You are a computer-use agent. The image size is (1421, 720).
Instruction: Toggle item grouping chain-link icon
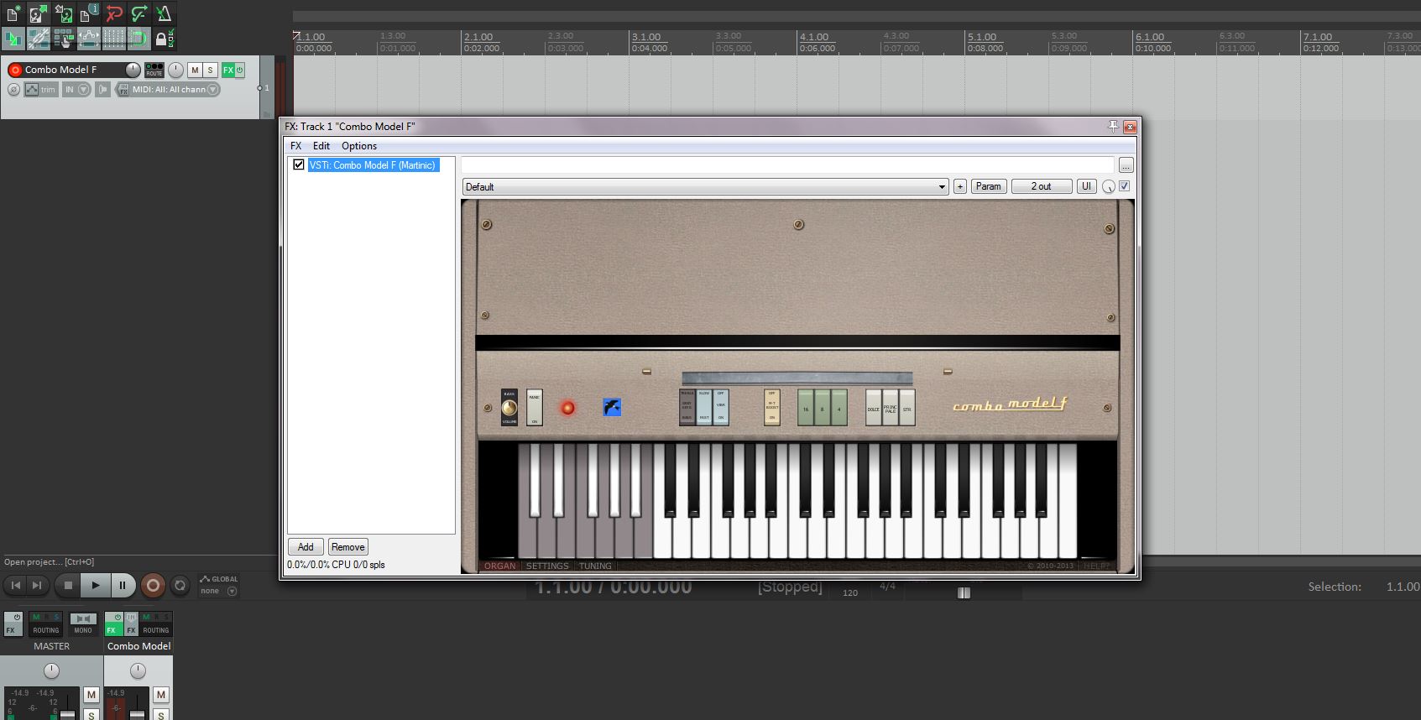tap(38, 38)
